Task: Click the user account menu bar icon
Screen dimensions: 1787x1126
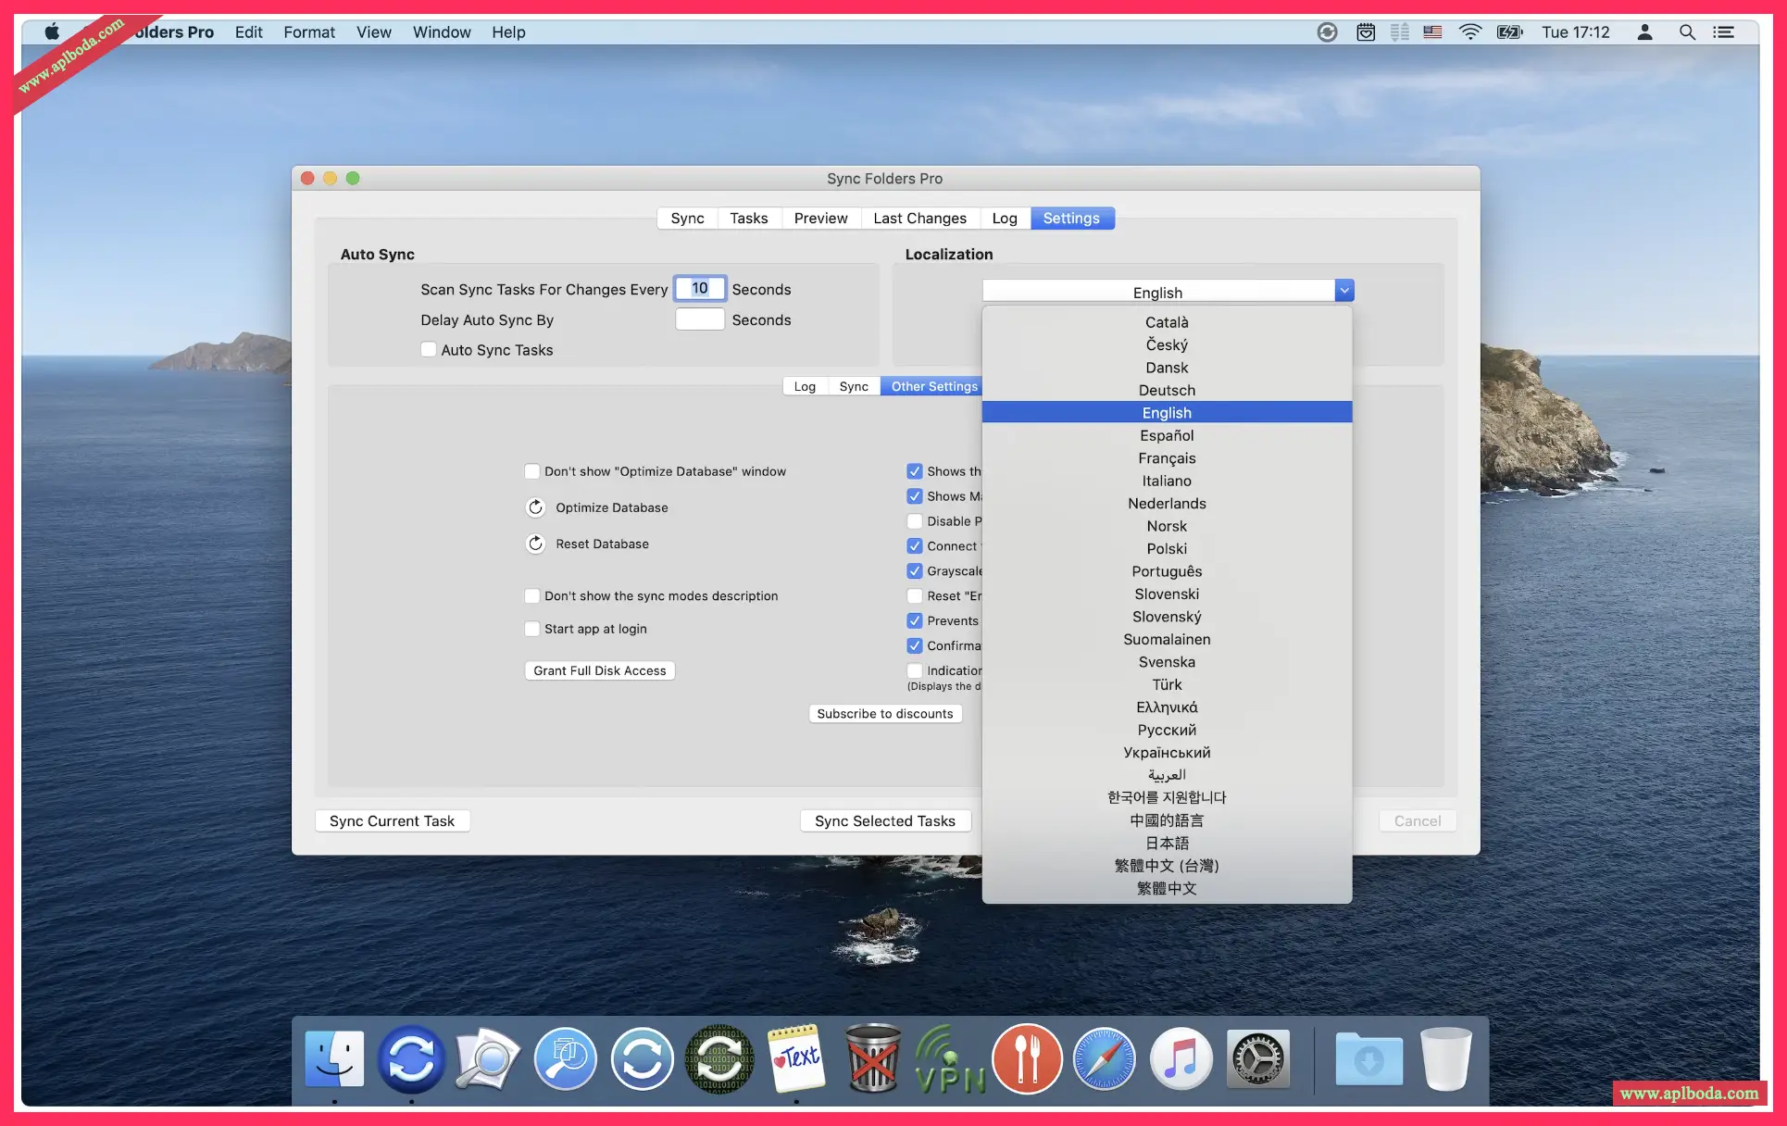Action: click(1644, 32)
